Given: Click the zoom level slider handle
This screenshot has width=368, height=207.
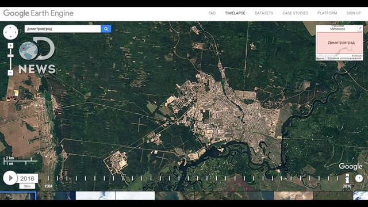Looking at the screenshot, I should click(x=10, y=56).
